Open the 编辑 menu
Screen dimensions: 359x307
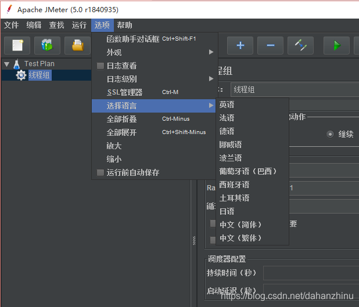[34, 25]
